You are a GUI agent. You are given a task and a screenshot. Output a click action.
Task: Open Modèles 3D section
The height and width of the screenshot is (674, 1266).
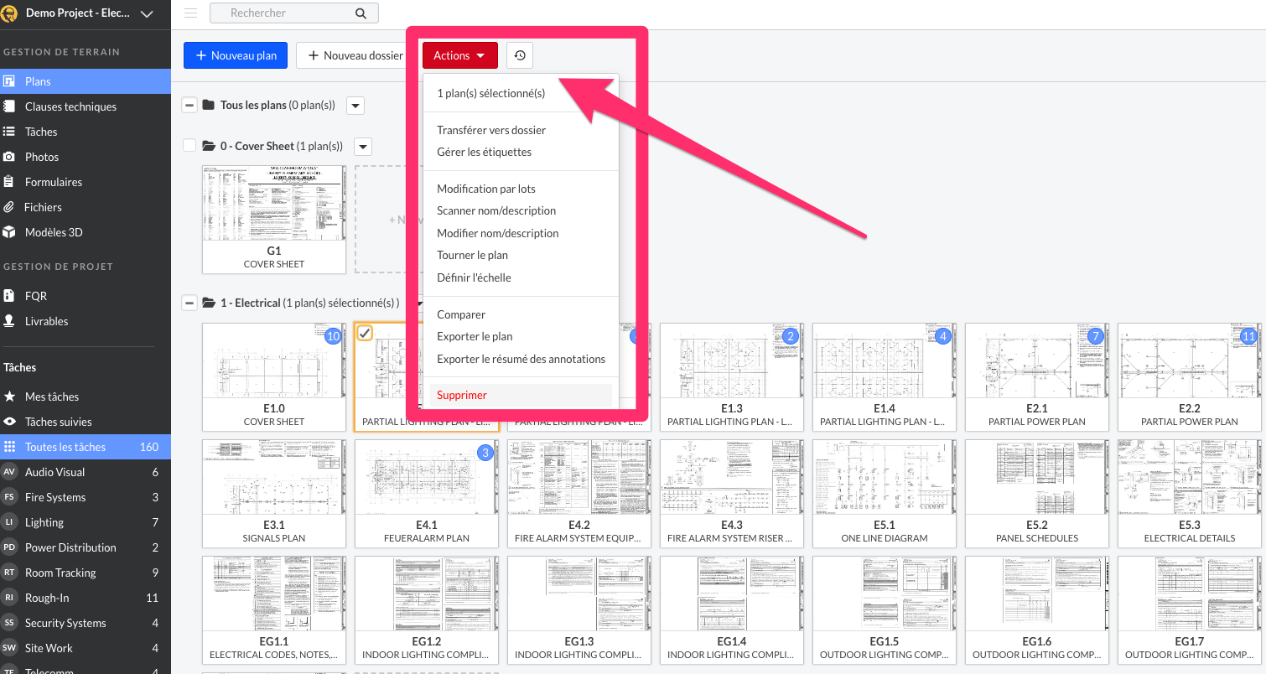[x=86, y=232]
